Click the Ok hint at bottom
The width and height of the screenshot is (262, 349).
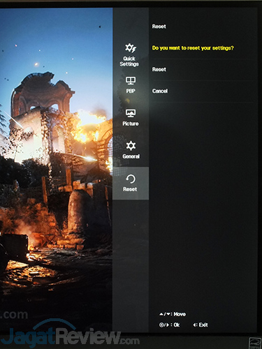coord(169,325)
